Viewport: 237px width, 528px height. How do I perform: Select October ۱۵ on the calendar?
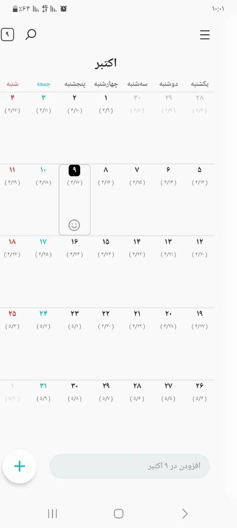(x=106, y=242)
